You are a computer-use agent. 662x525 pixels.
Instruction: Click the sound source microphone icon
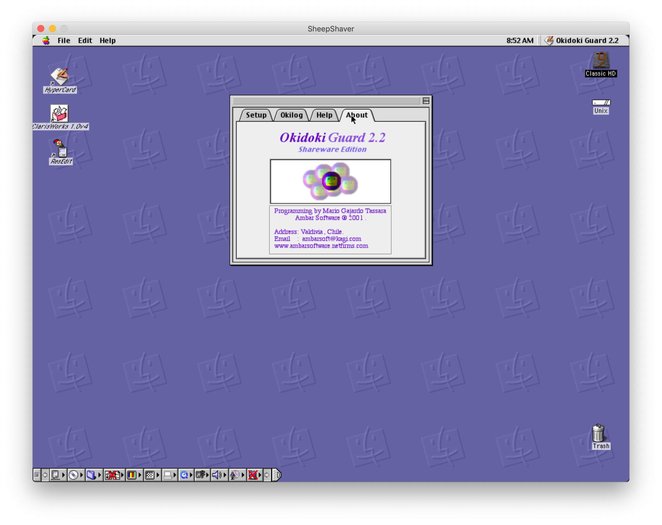(x=235, y=475)
